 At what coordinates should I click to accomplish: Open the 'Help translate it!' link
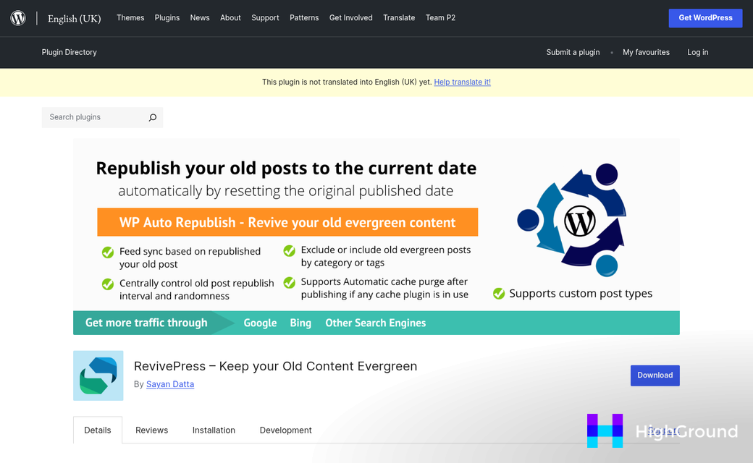[462, 82]
